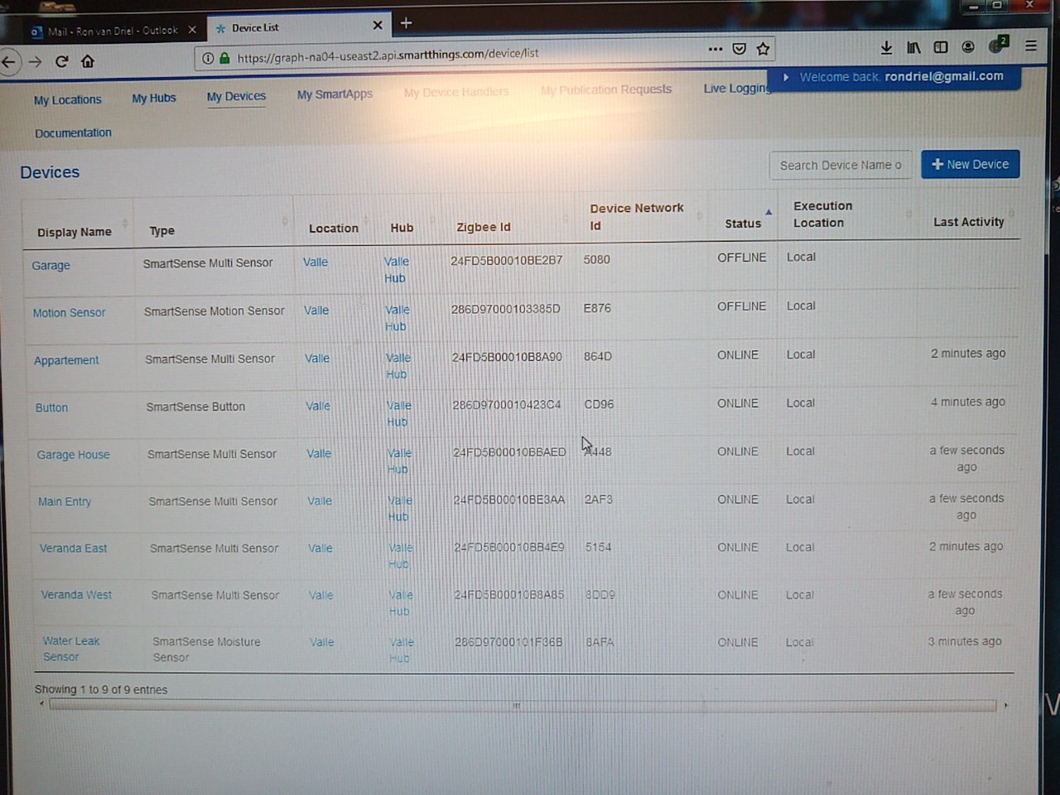Viewport: 1060px width, 795px height.
Task: Open My Hubs page
Action: (154, 98)
